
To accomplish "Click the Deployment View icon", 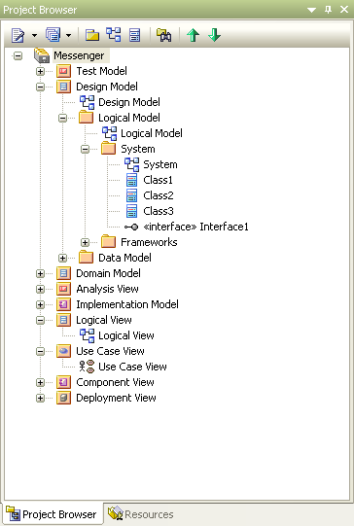I will (63, 398).
